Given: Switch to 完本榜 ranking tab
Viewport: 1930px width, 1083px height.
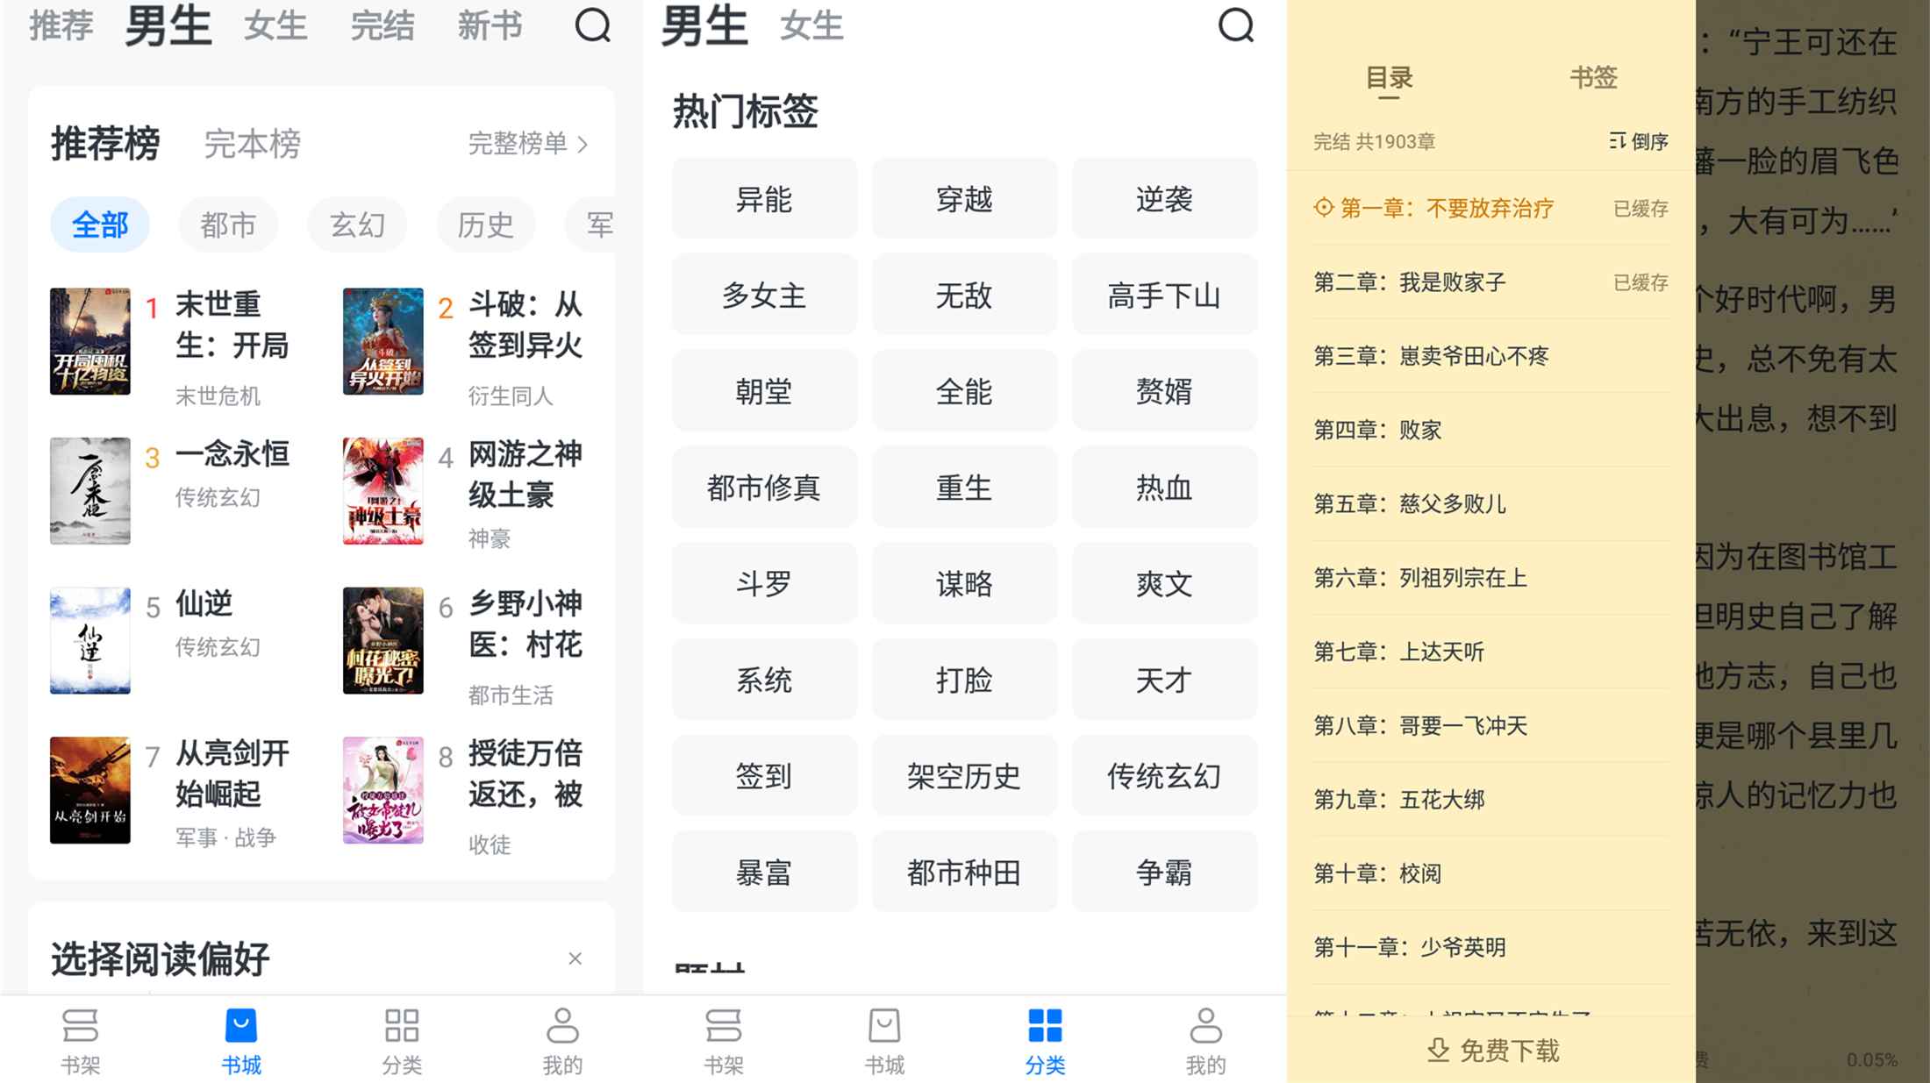Looking at the screenshot, I should (x=252, y=144).
